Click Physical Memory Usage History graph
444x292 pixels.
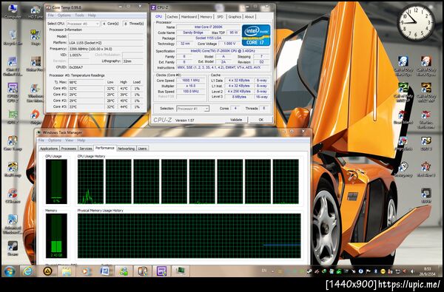[x=189, y=236]
